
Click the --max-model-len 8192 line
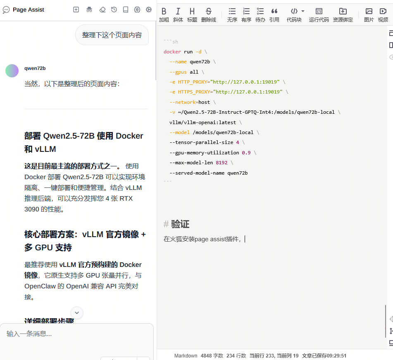[x=201, y=163]
